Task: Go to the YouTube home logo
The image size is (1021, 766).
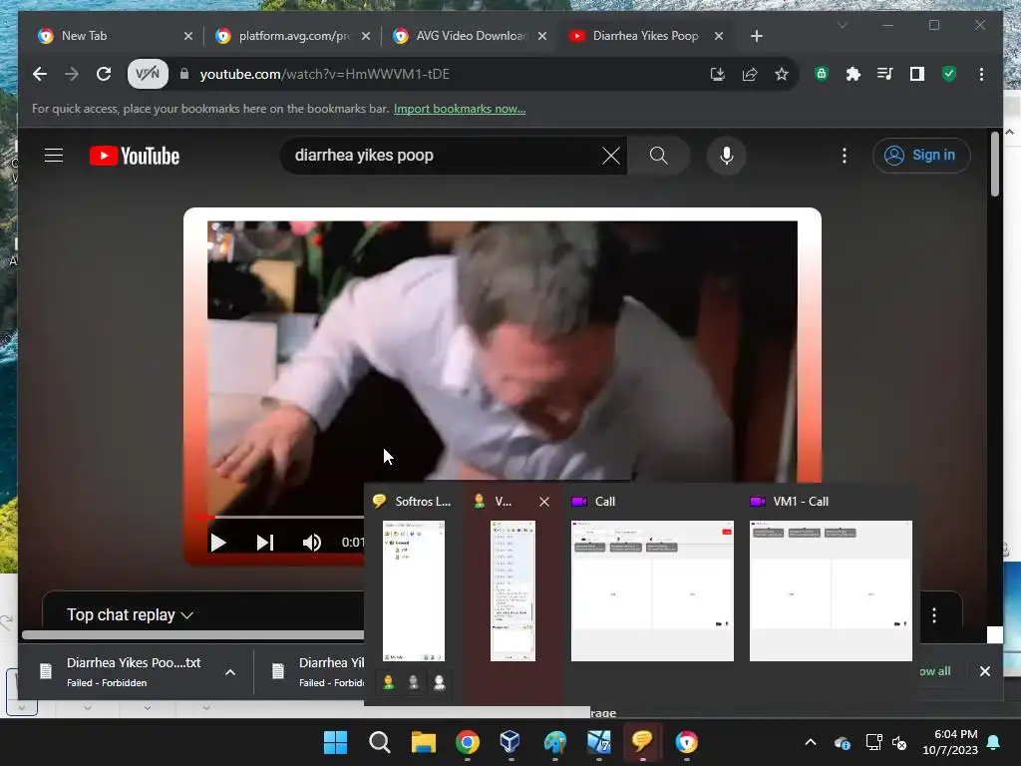Action: pyautogui.click(x=135, y=156)
